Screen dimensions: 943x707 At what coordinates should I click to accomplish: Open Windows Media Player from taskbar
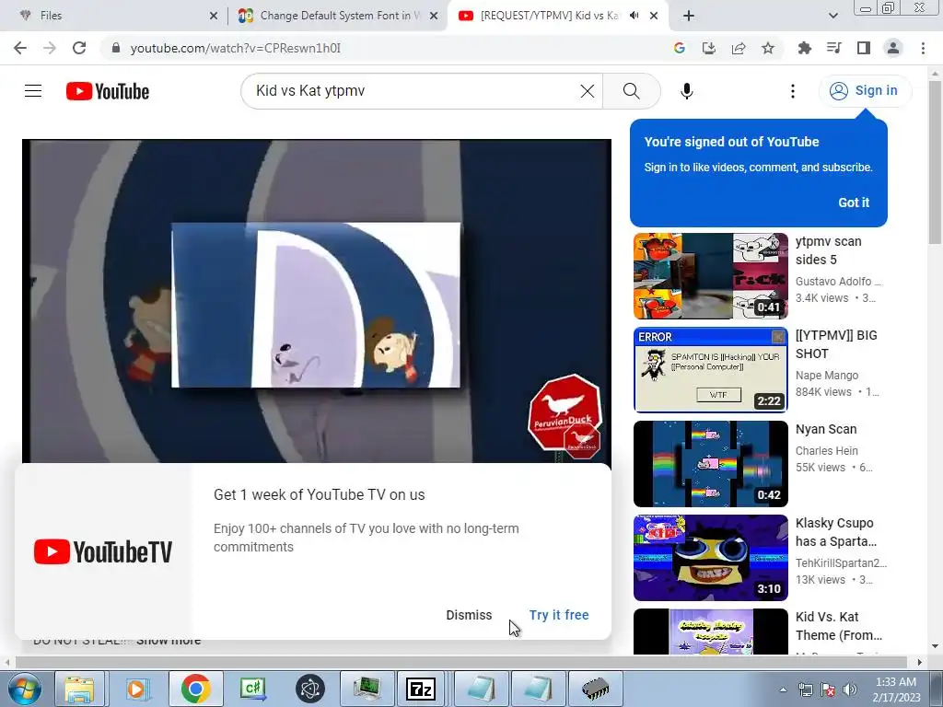[137, 689]
